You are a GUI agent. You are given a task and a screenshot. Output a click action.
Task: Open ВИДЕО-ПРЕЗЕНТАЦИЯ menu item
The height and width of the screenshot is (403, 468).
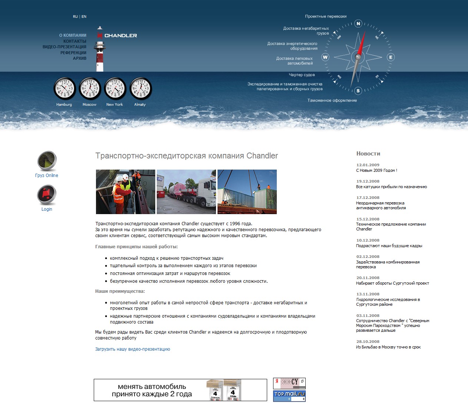(x=64, y=47)
